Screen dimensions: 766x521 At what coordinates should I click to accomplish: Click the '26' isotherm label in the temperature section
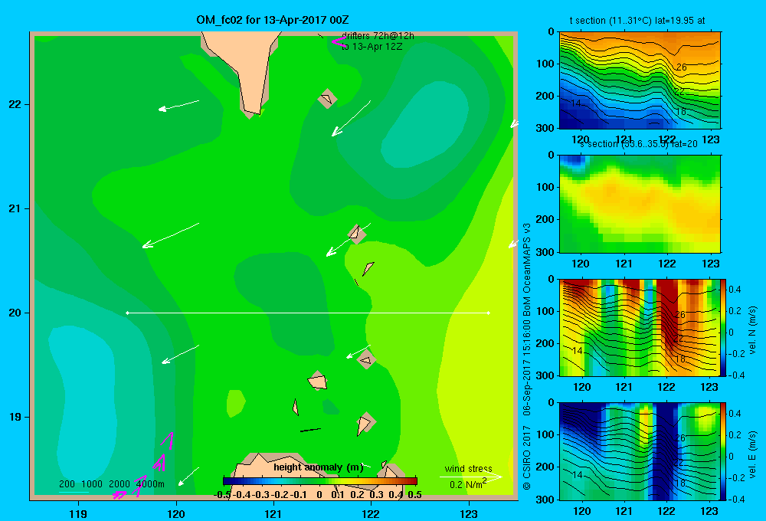coord(681,67)
